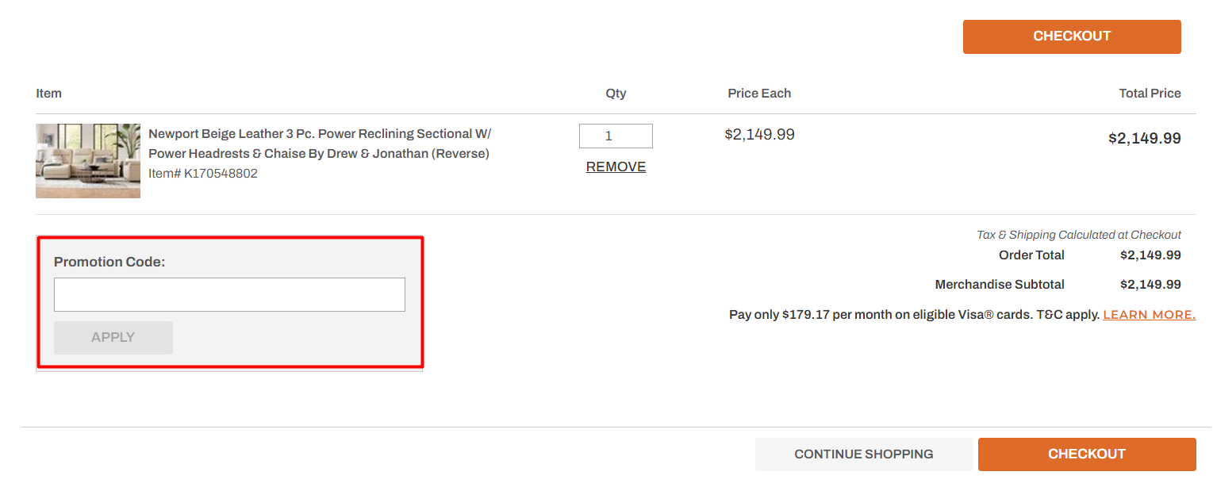Click the Price Each column header
The height and width of the screenshot is (483, 1217).
click(x=759, y=94)
